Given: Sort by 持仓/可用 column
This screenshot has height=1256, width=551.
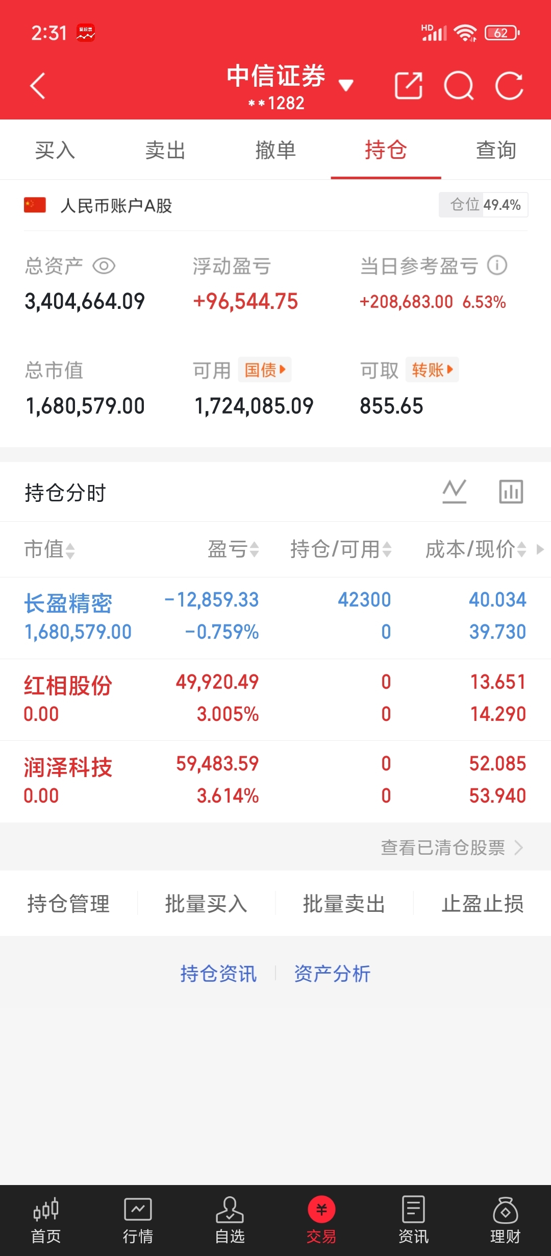Looking at the screenshot, I should 341,549.
